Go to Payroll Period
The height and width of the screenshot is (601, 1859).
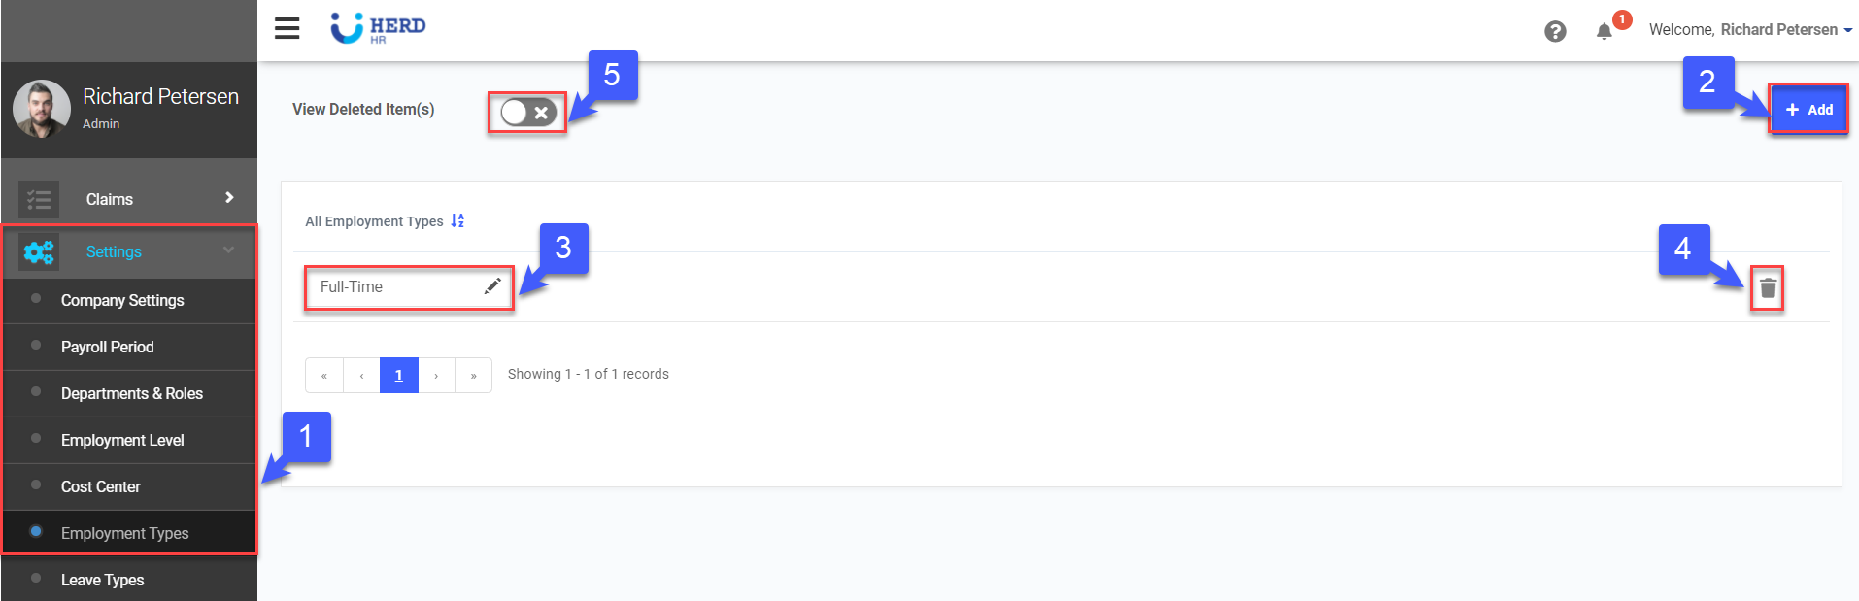coord(107,348)
